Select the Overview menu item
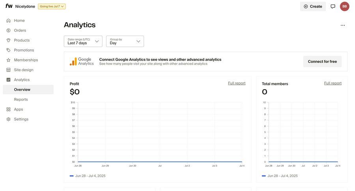 [22, 90]
